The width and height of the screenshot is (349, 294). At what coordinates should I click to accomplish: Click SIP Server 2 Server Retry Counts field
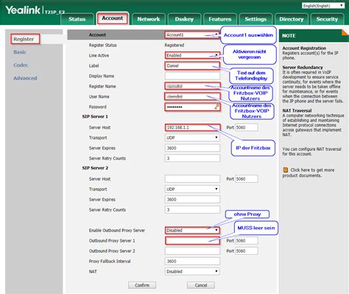coord(192,209)
